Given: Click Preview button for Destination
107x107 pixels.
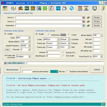Looking at the screenshot, I should click(x=97, y=25).
